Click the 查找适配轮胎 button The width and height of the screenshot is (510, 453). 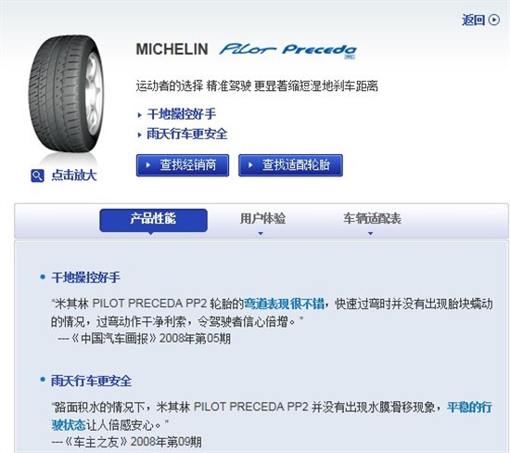click(x=290, y=165)
